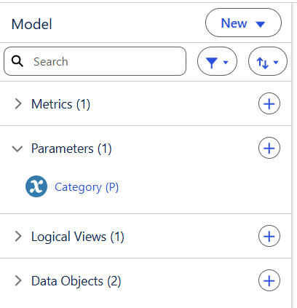Collapse the Parameters section chevron
The width and height of the screenshot is (297, 308).
(x=17, y=149)
